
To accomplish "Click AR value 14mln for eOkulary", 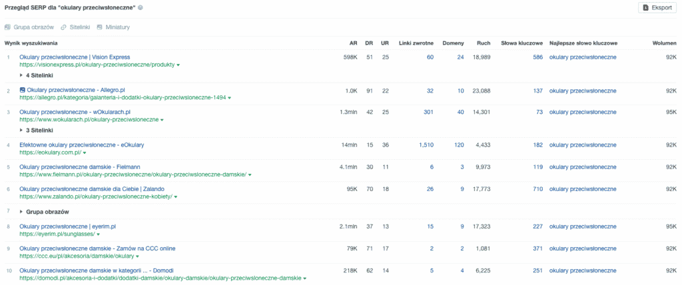I will [x=349, y=145].
